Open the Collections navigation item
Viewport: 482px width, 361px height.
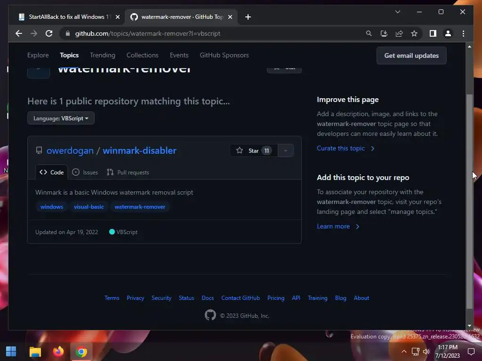[142, 55]
